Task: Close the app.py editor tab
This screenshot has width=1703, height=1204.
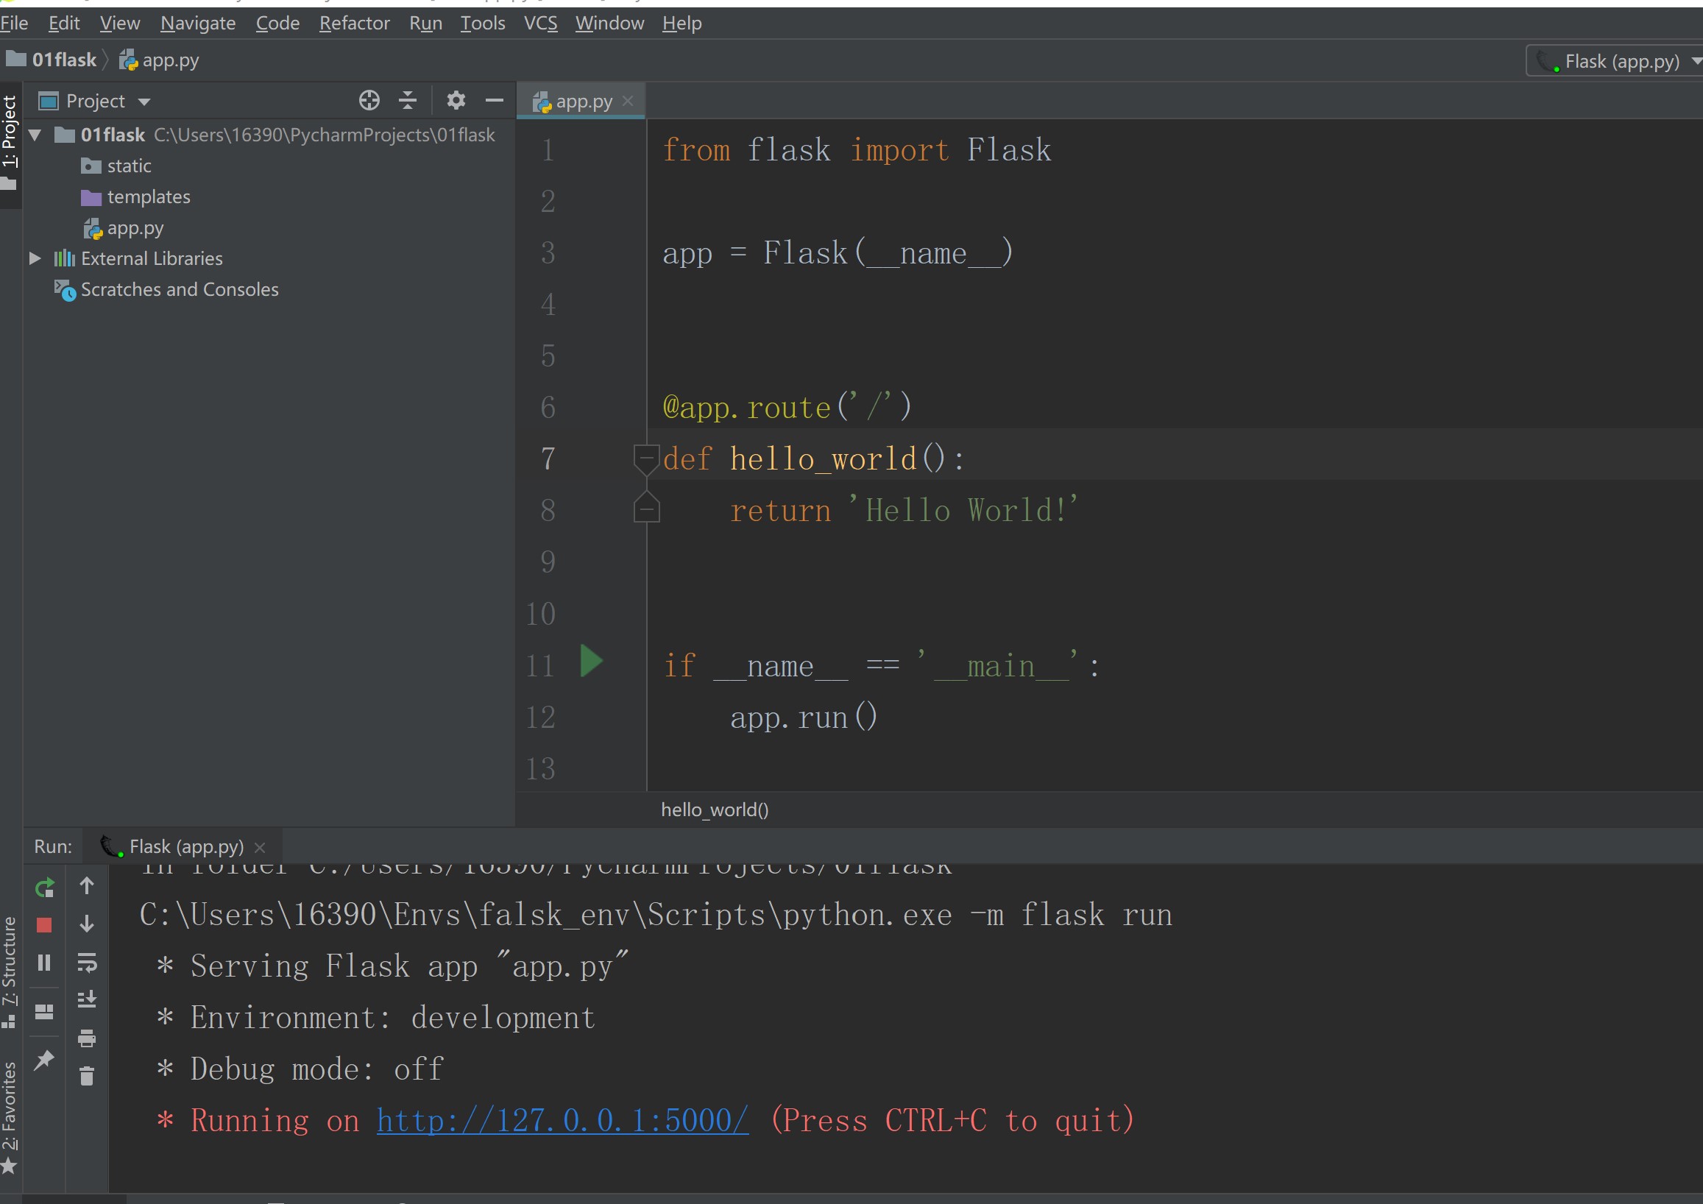Action: click(x=628, y=101)
